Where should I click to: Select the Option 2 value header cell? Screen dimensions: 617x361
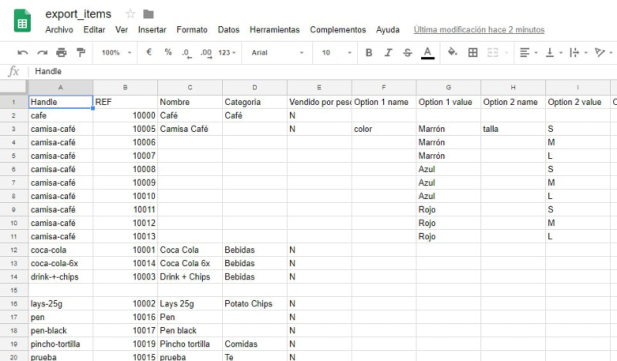point(578,102)
